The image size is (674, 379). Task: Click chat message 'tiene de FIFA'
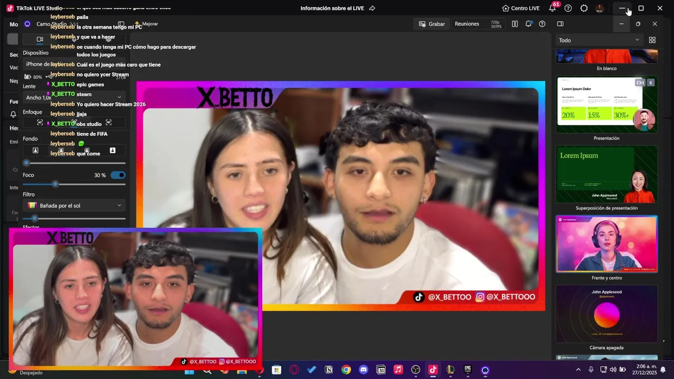click(92, 134)
